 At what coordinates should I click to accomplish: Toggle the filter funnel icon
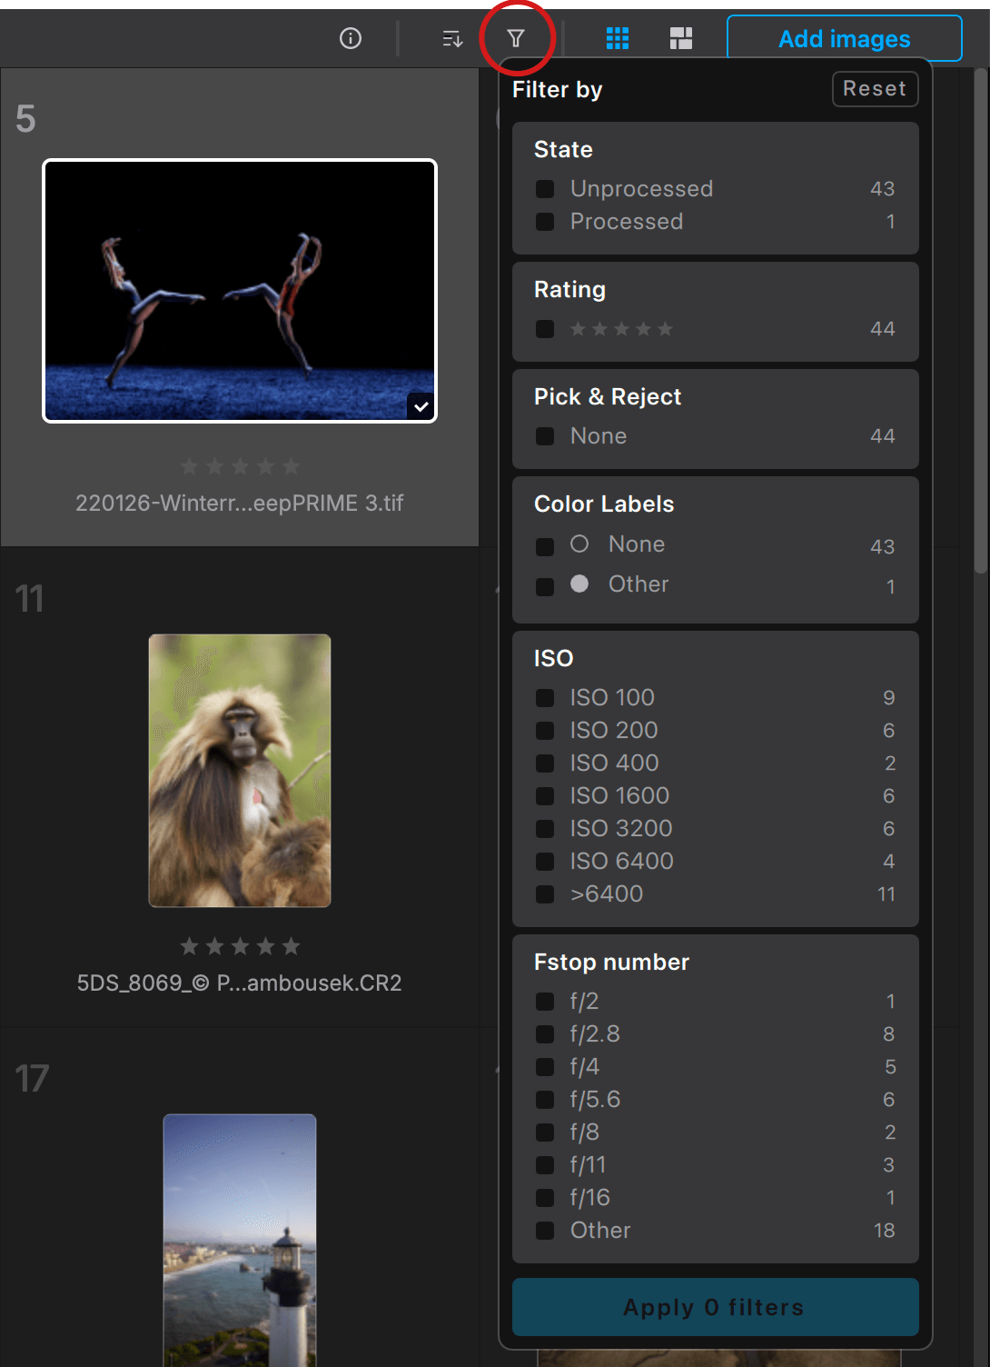[516, 38]
